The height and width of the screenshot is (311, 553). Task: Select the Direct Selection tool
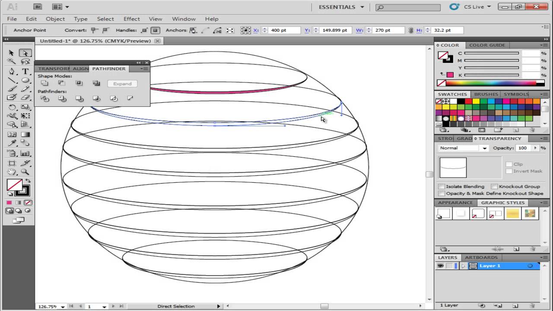(25, 53)
